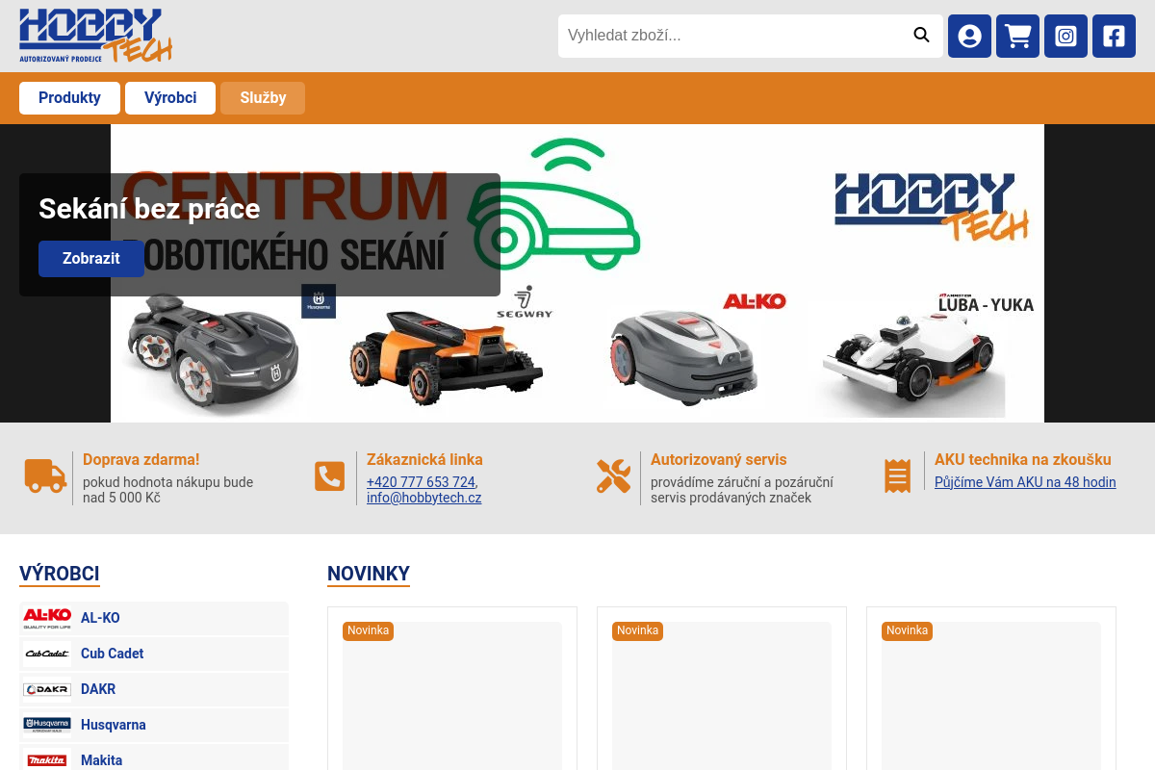Open Půjčíme Vám AKU na 48 hodin link
The height and width of the screenshot is (770, 1155).
click(x=1025, y=482)
